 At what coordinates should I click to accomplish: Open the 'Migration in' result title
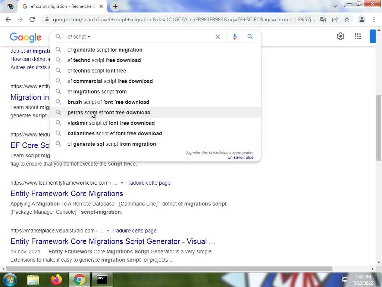pos(30,97)
